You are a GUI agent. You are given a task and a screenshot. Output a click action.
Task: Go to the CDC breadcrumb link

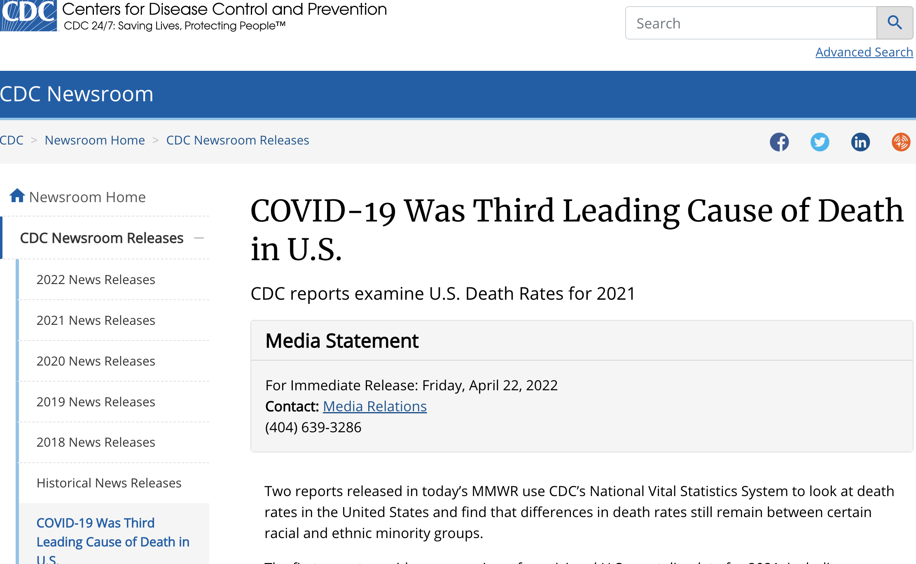pos(12,140)
